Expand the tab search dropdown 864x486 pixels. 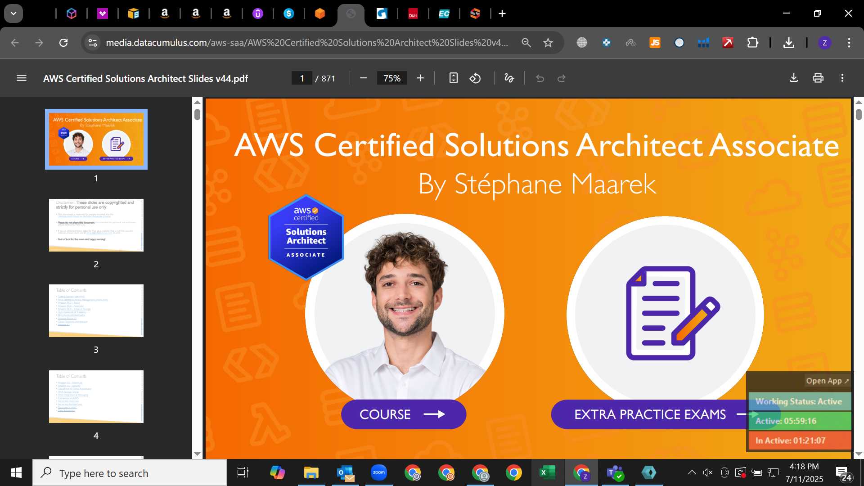tap(13, 13)
